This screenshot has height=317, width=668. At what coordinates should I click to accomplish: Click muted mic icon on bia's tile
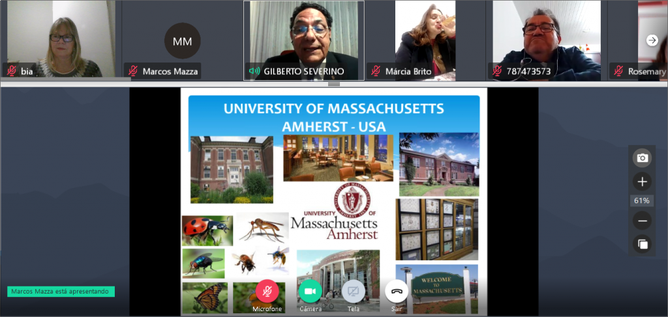12,71
